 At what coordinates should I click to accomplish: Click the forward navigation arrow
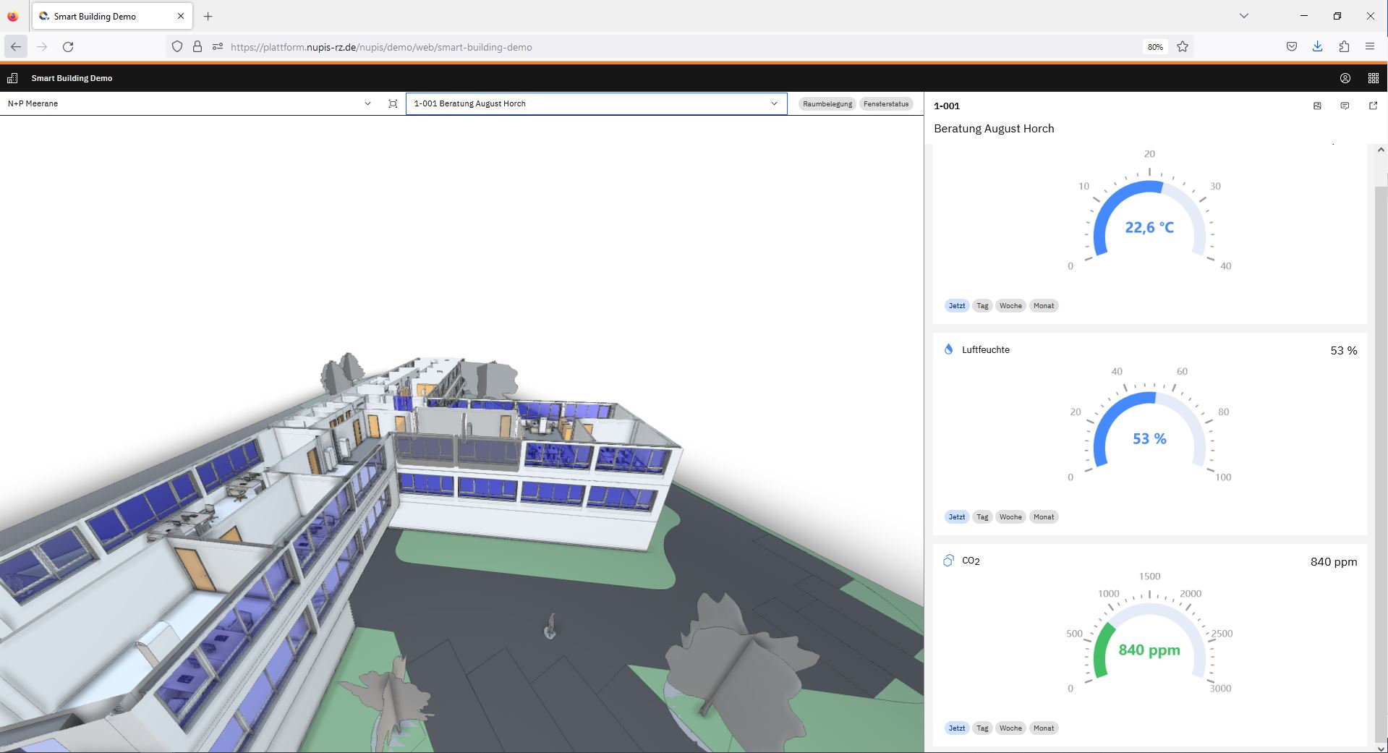pyautogui.click(x=42, y=46)
